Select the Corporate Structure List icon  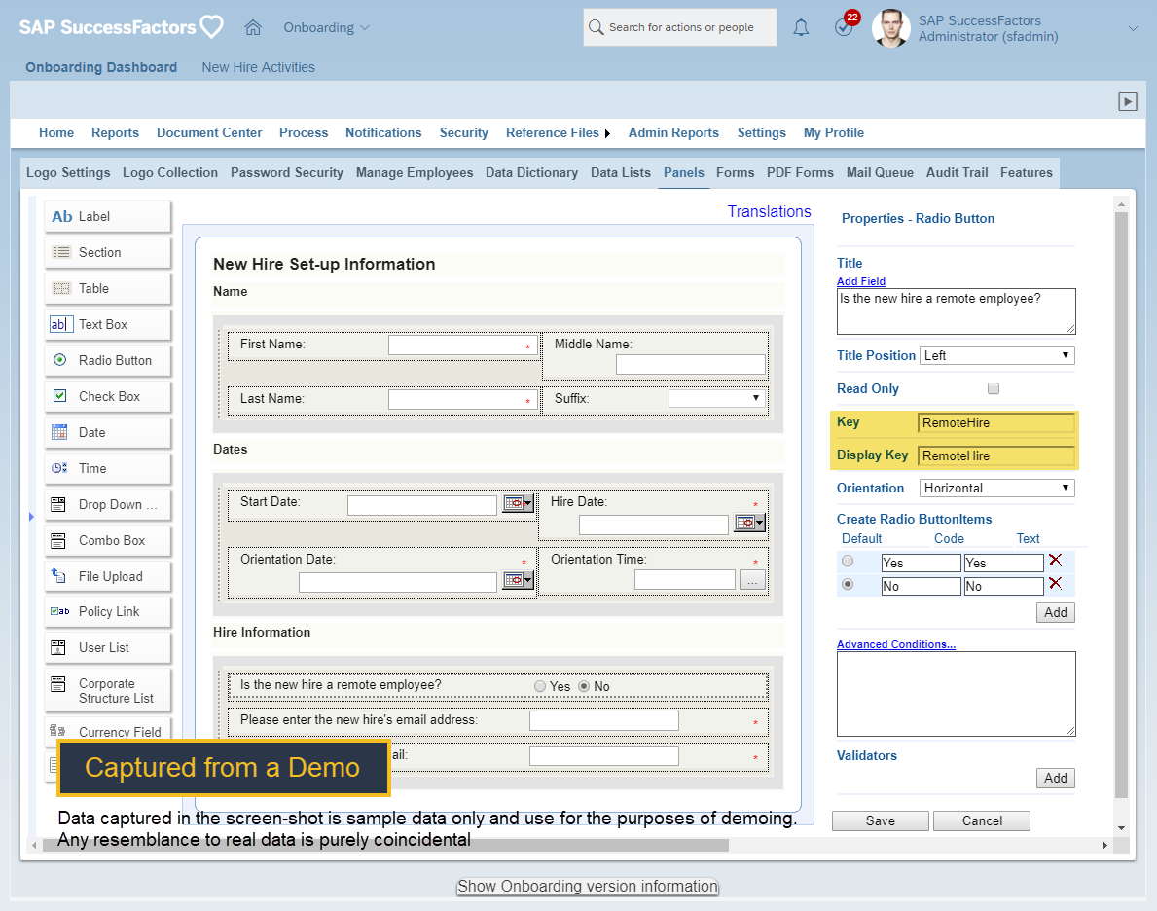pos(58,684)
